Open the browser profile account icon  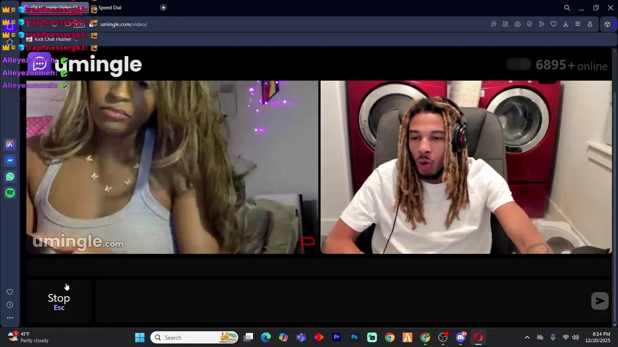pos(590,24)
